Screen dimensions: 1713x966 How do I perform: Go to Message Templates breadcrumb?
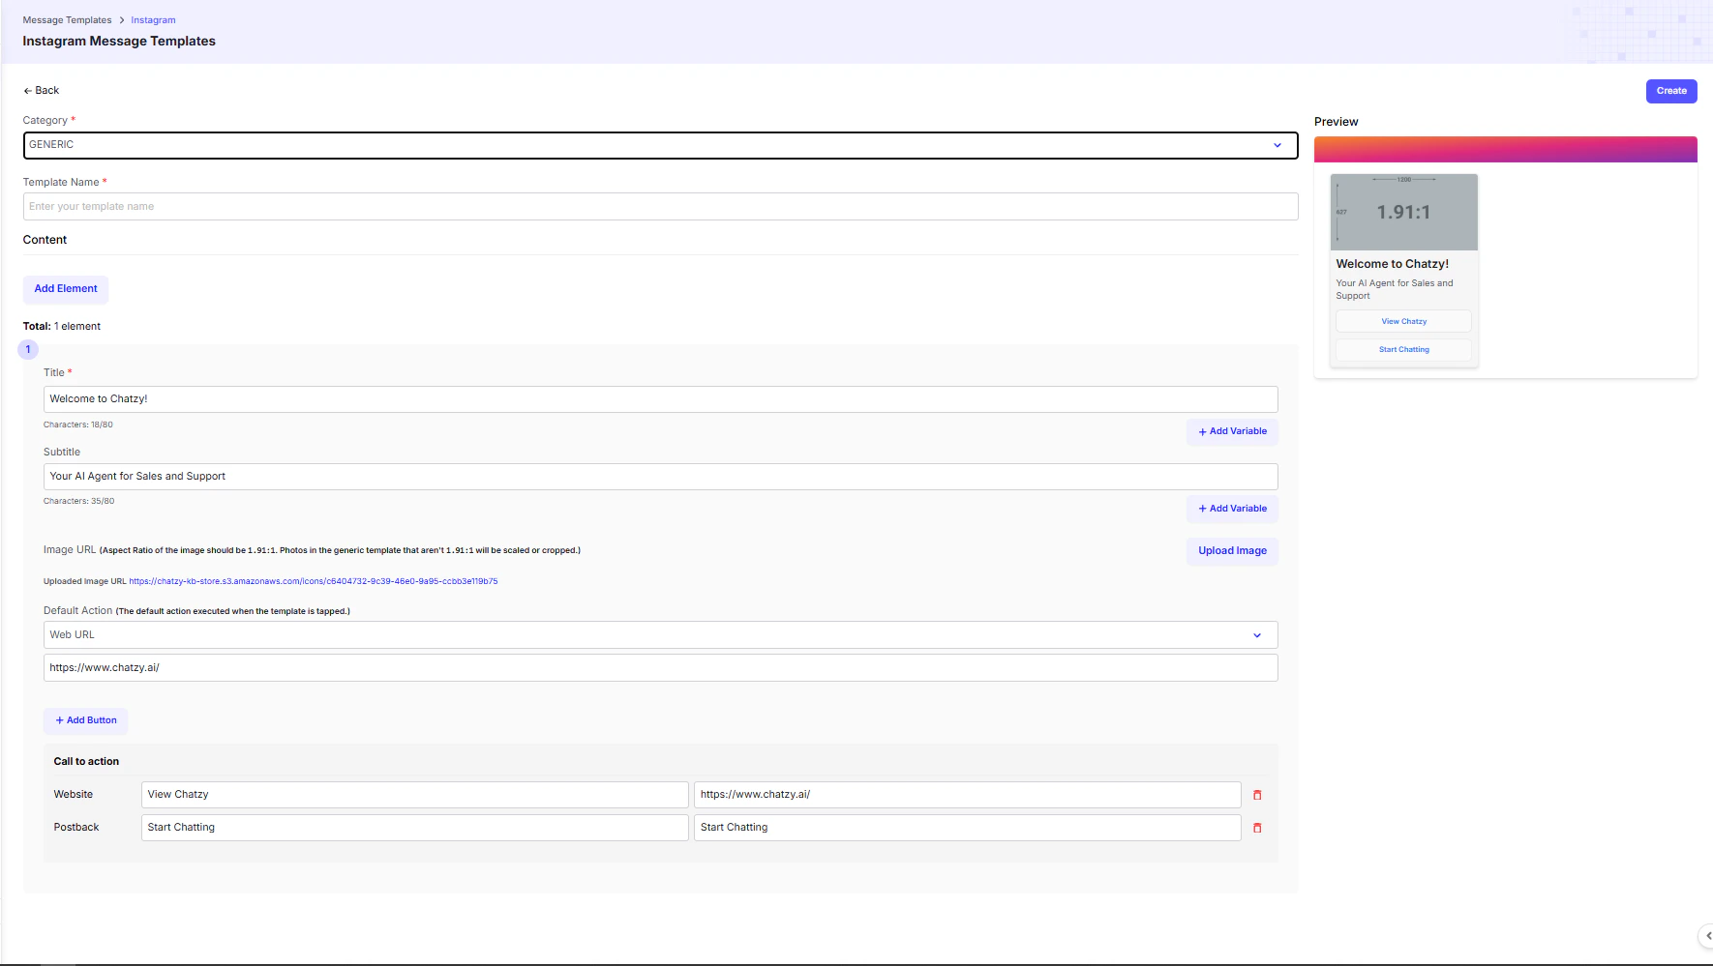(x=67, y=20)
